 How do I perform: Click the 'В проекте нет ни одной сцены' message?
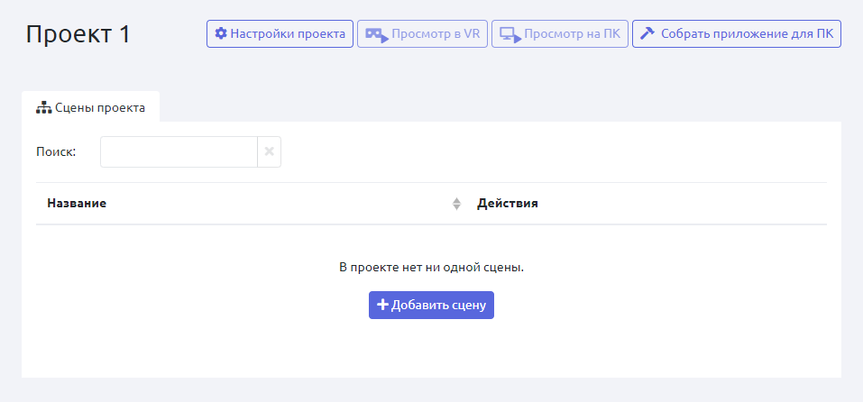(431, 268)
